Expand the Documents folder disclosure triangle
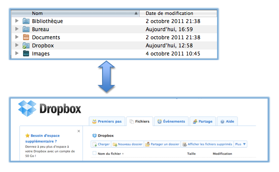 [x=17, y=37]
